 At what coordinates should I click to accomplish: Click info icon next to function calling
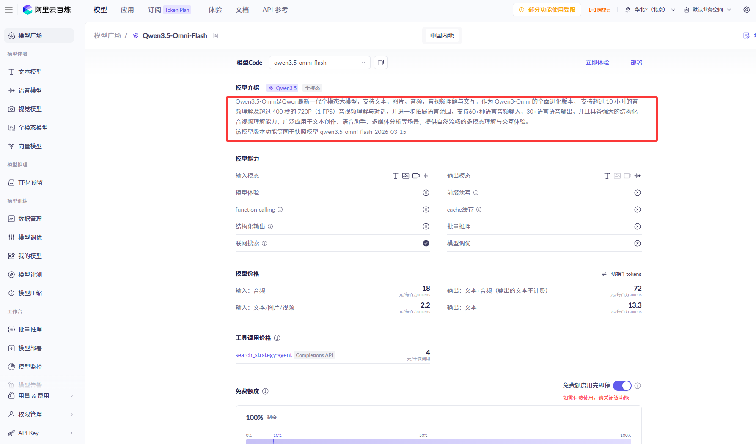[280, 210]
